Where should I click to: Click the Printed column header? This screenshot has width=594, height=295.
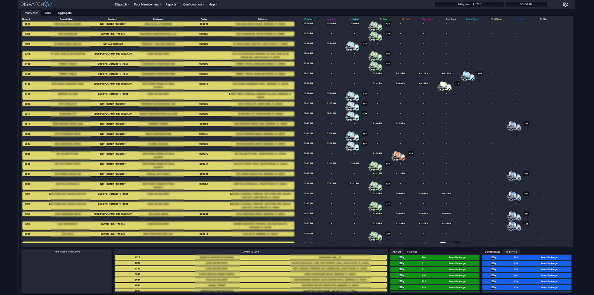[308, 19]
